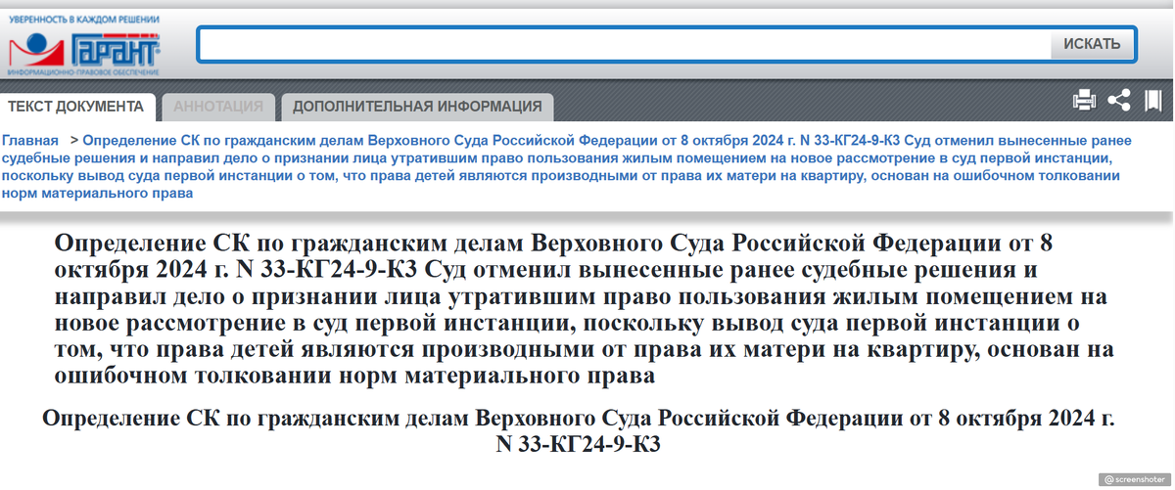
Task: Focus the search input field
Action: [625, 44]
